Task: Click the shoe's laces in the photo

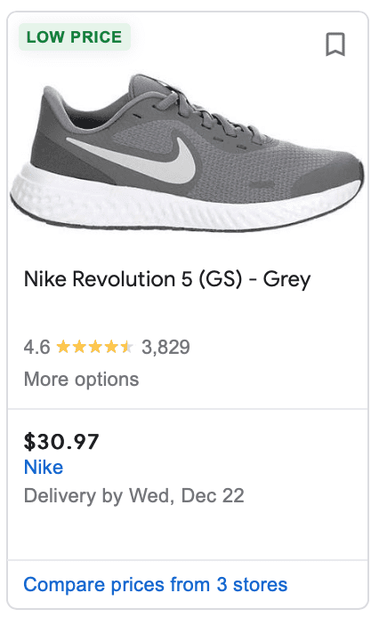Action: 205,112
